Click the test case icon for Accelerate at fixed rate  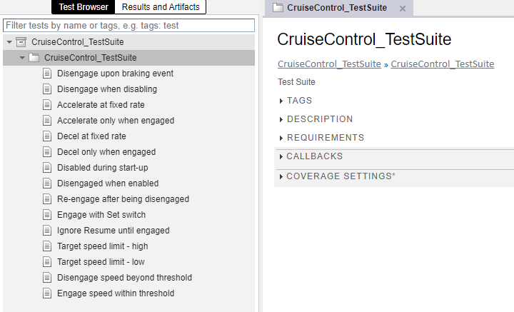(47, 105)
